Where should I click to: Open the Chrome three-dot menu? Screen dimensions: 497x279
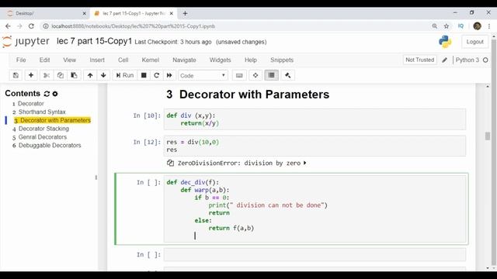tap(489, 26)
